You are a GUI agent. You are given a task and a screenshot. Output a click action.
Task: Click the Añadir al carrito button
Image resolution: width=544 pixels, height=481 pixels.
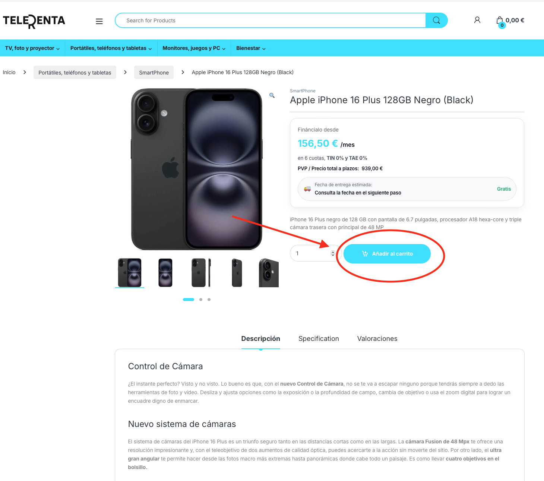[x=387, y=254]
